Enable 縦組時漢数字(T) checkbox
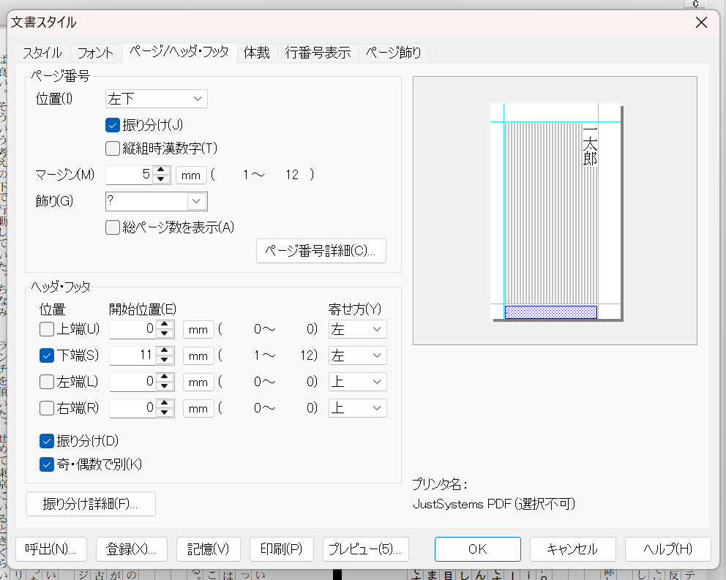The height and width of the screenshot is (580, 726). click(113, 148)
